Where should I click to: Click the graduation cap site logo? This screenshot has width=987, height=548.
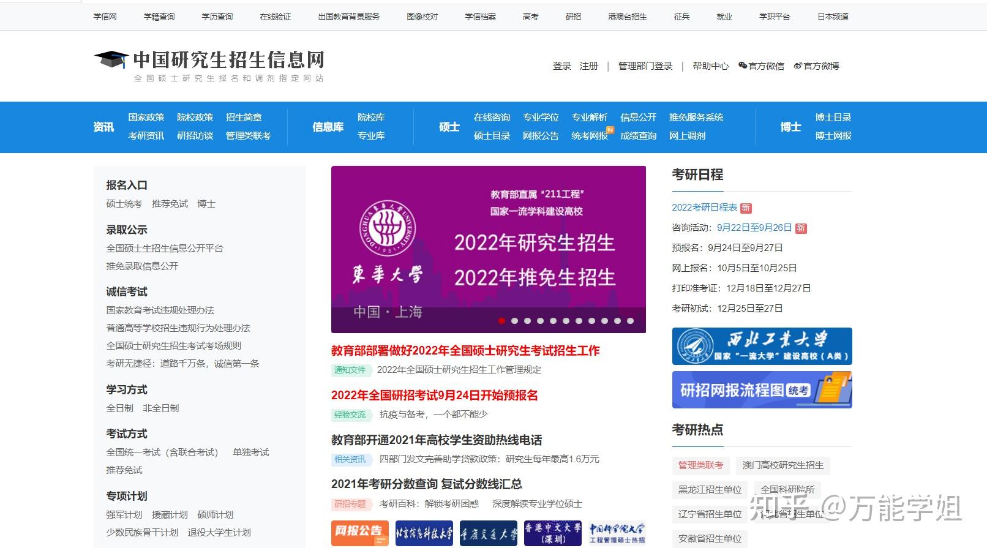click(111, 60)
